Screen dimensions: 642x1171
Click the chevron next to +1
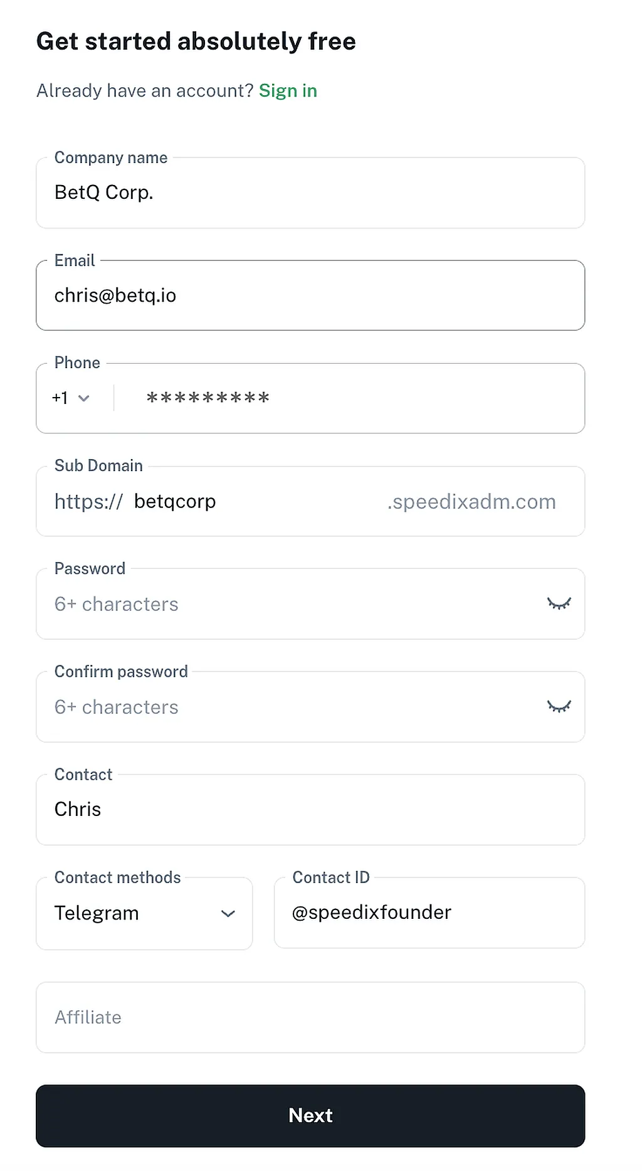(x=84, y=398)
